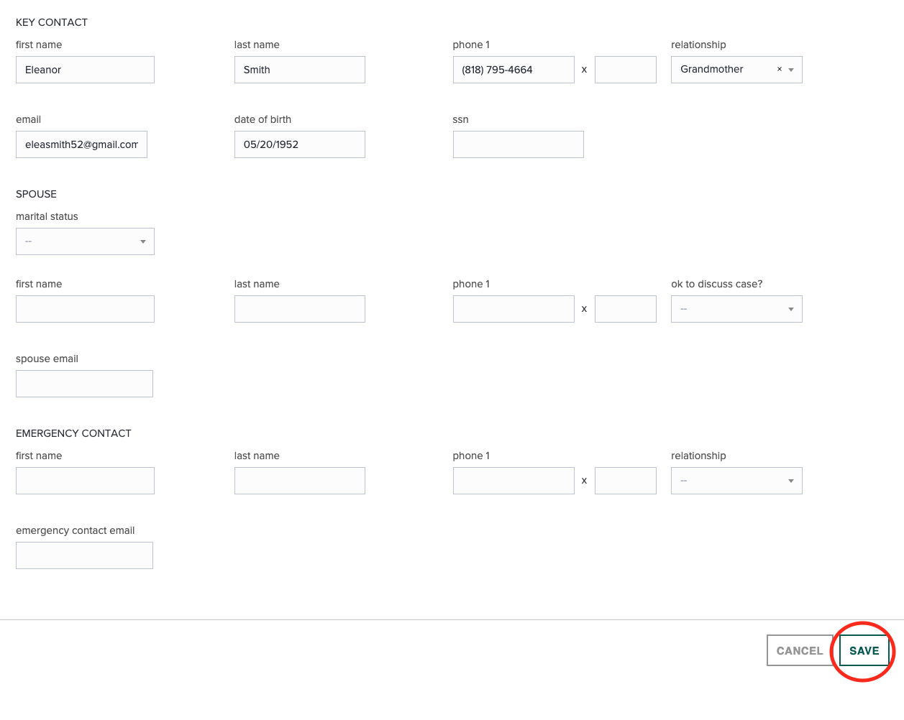Click the emergency contact first name field
This screenshot has height=720, width=904.
85,480
